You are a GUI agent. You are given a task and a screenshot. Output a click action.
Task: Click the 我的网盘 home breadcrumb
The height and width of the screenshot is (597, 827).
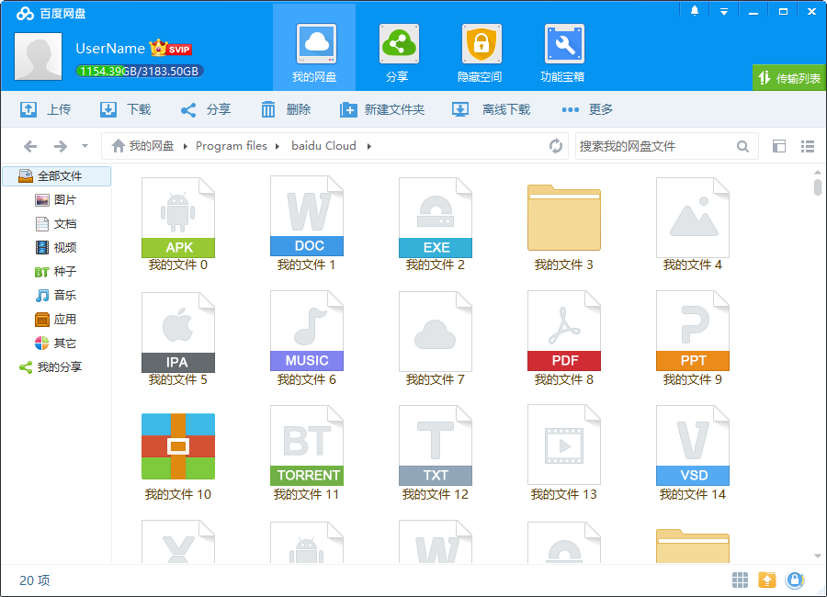coord(143,145)
